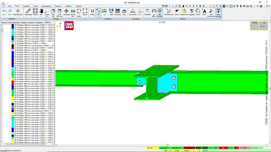Image resolution: width=271 pixels, height=152 pixels.
Task: Toggle the (R)E NODO view mode
Action: pos(160,13)
